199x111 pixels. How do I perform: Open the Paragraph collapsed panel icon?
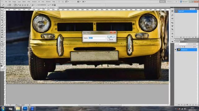pyautogui.click(x=172, y=37)
